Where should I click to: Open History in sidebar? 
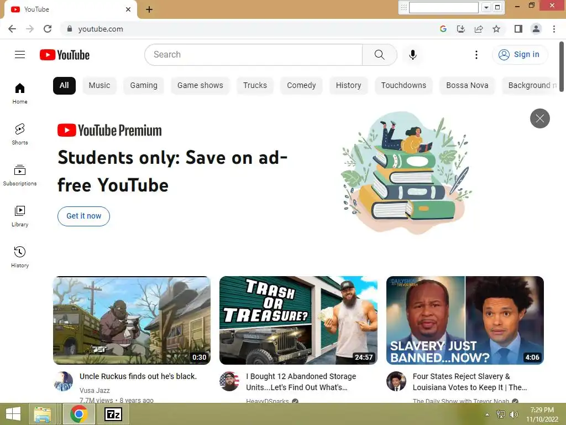(x=20, y=257)
